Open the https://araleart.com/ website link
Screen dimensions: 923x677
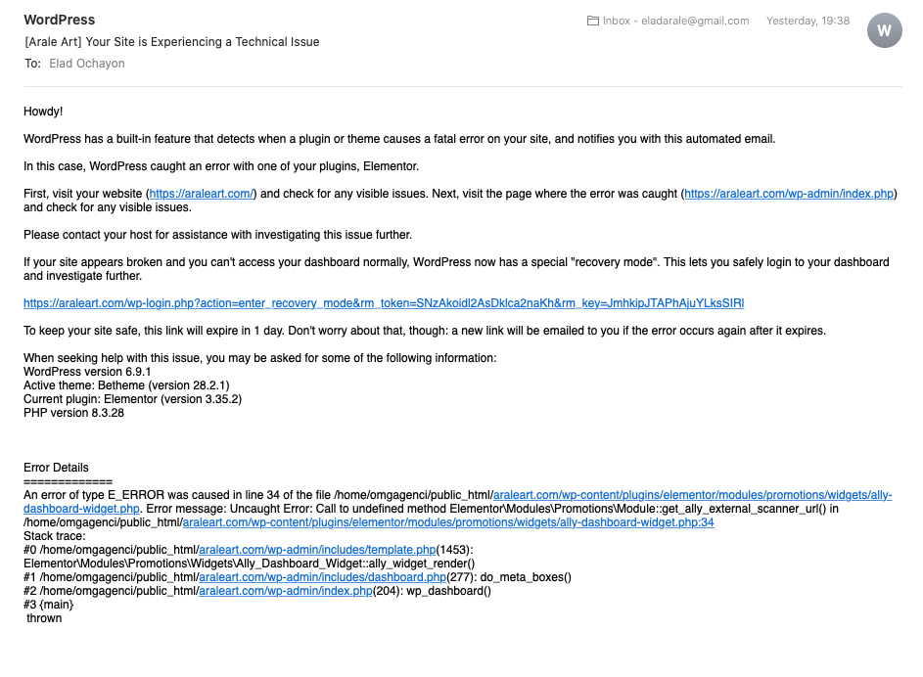203,194
